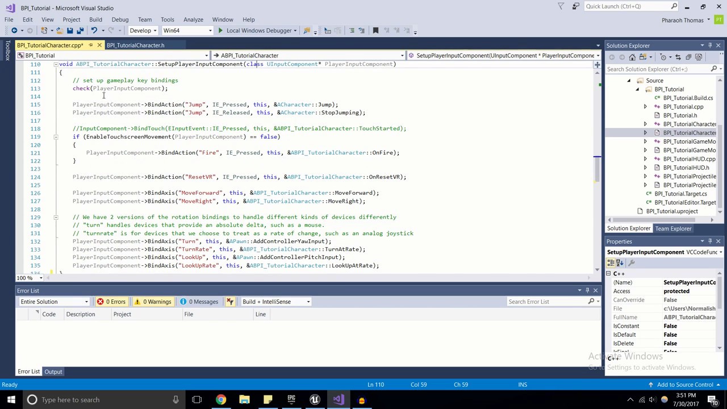Click the comment-out selected lines icon
Image resolution: width=727 pixels, height=409 pixels.
[351, 31]
